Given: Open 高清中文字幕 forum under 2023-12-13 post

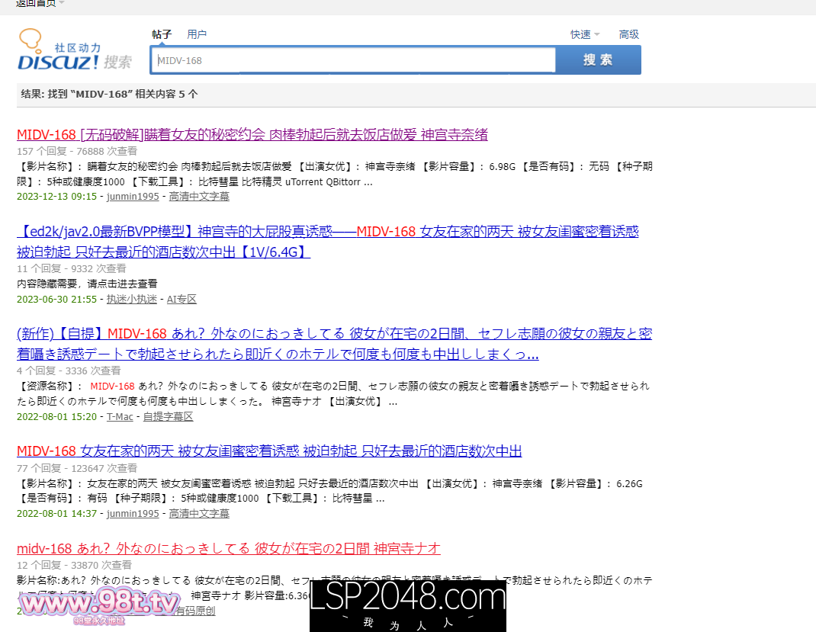Looking at the screenshot, I should (x=198, y=197).
